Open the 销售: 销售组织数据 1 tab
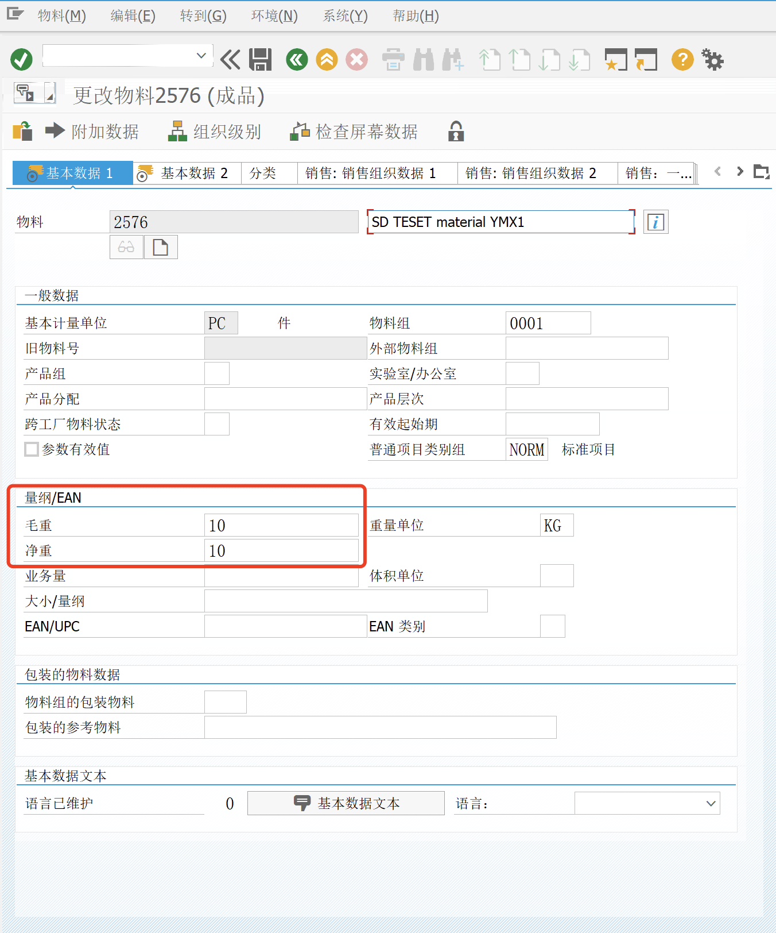The image size is (776, 933). 378,173
